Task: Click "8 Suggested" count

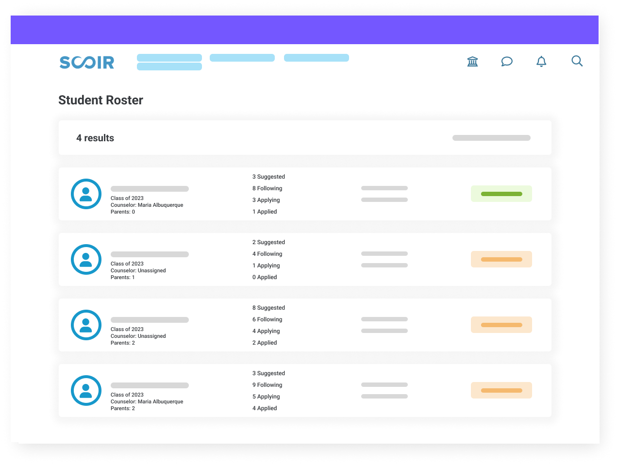Action: click(x=268, y=308)
